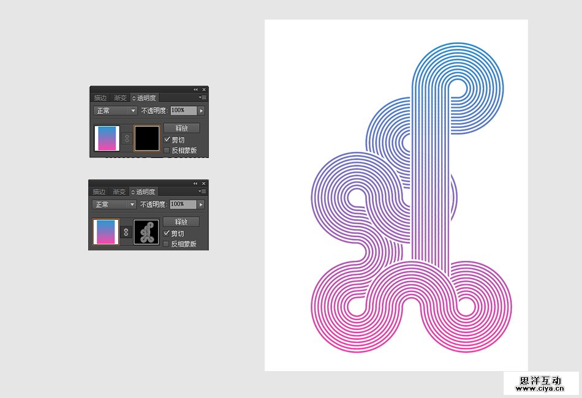Open opacity slider arrow in upper panel
This screenshot has height=398, width=582.
click(201, 111)
